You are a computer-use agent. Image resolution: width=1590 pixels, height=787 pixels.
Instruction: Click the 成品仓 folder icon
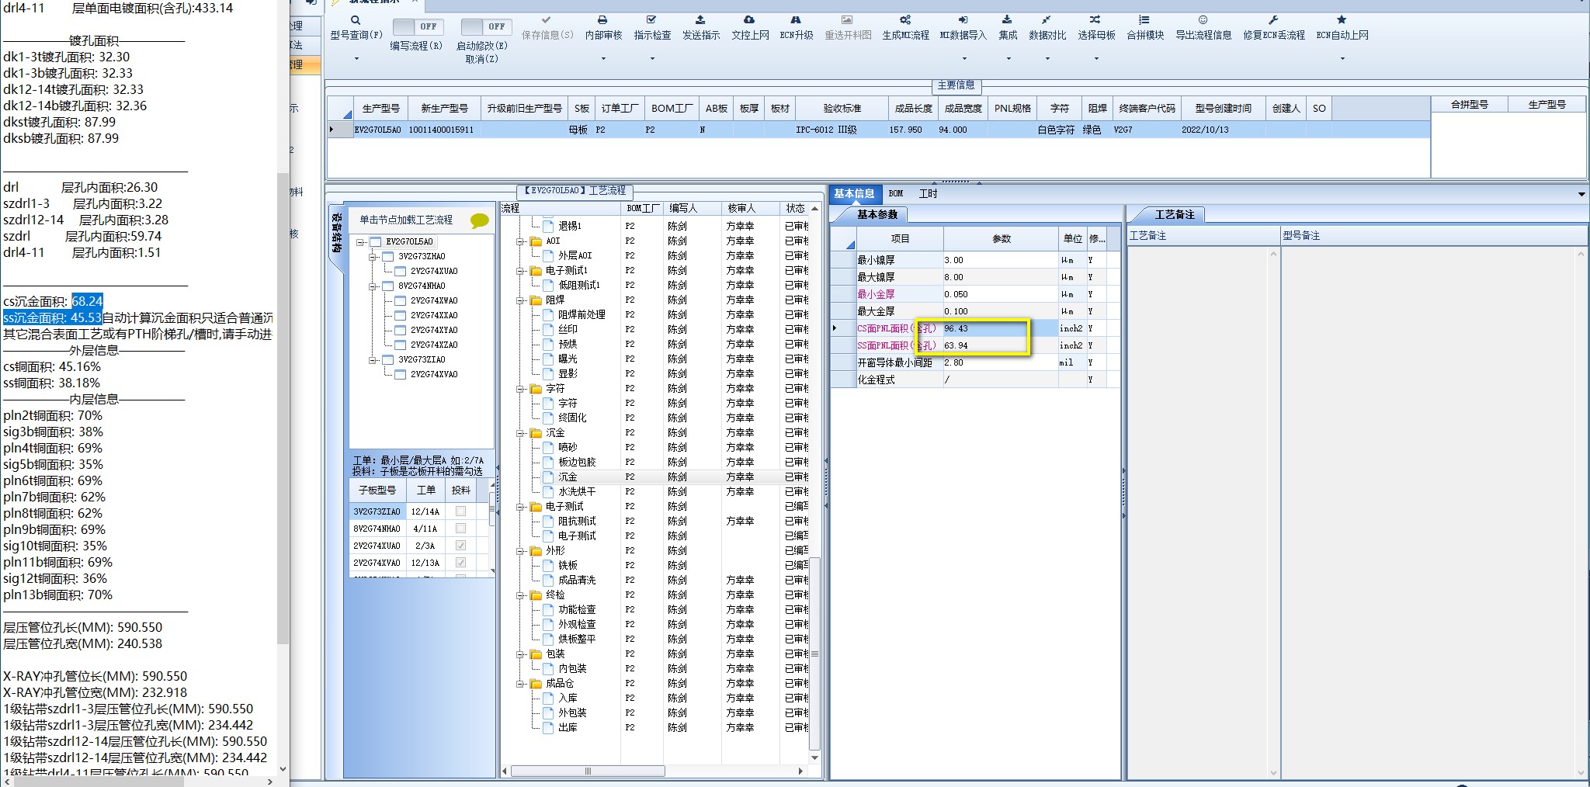tap(536, 684)
